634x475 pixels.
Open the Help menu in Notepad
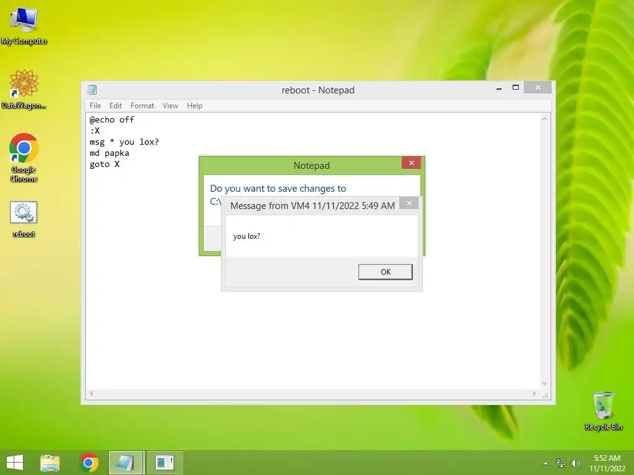[x=194, y=106]
